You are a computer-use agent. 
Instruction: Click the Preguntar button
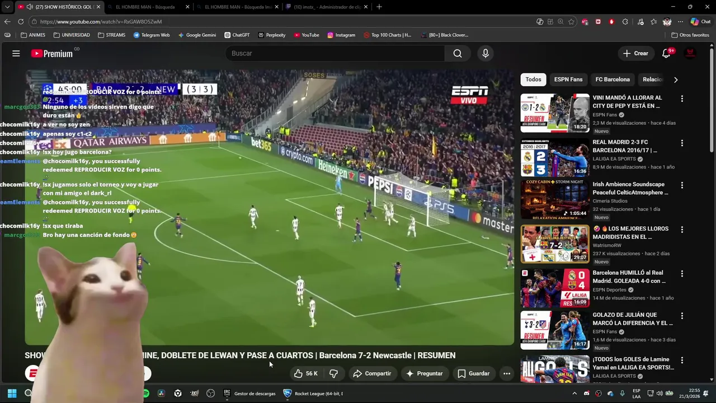424,373
